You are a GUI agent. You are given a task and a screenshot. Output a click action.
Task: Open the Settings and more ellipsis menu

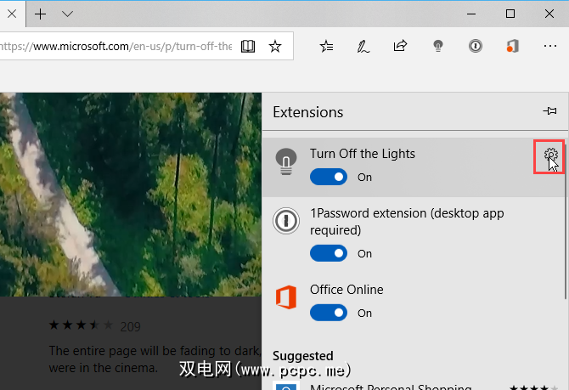(549, 47)
